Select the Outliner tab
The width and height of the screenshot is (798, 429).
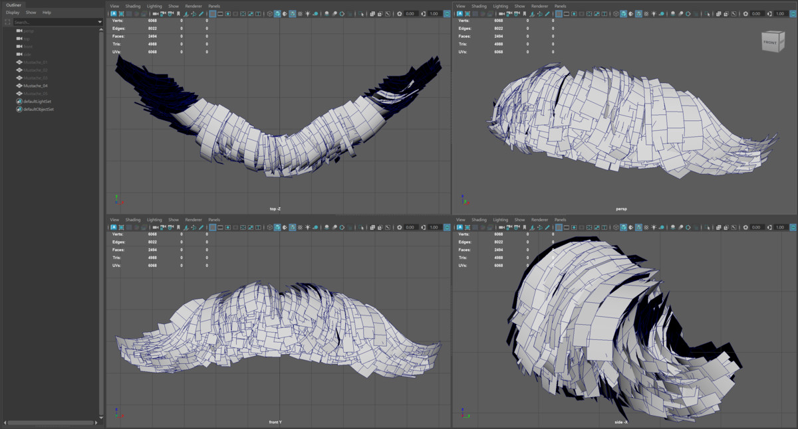pos(13,5)
